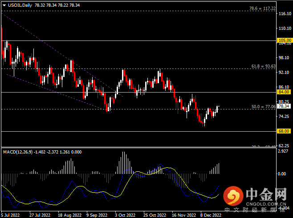Select the 105.00 price level label
The image size is (293, 218).
(x=284, y=40)
